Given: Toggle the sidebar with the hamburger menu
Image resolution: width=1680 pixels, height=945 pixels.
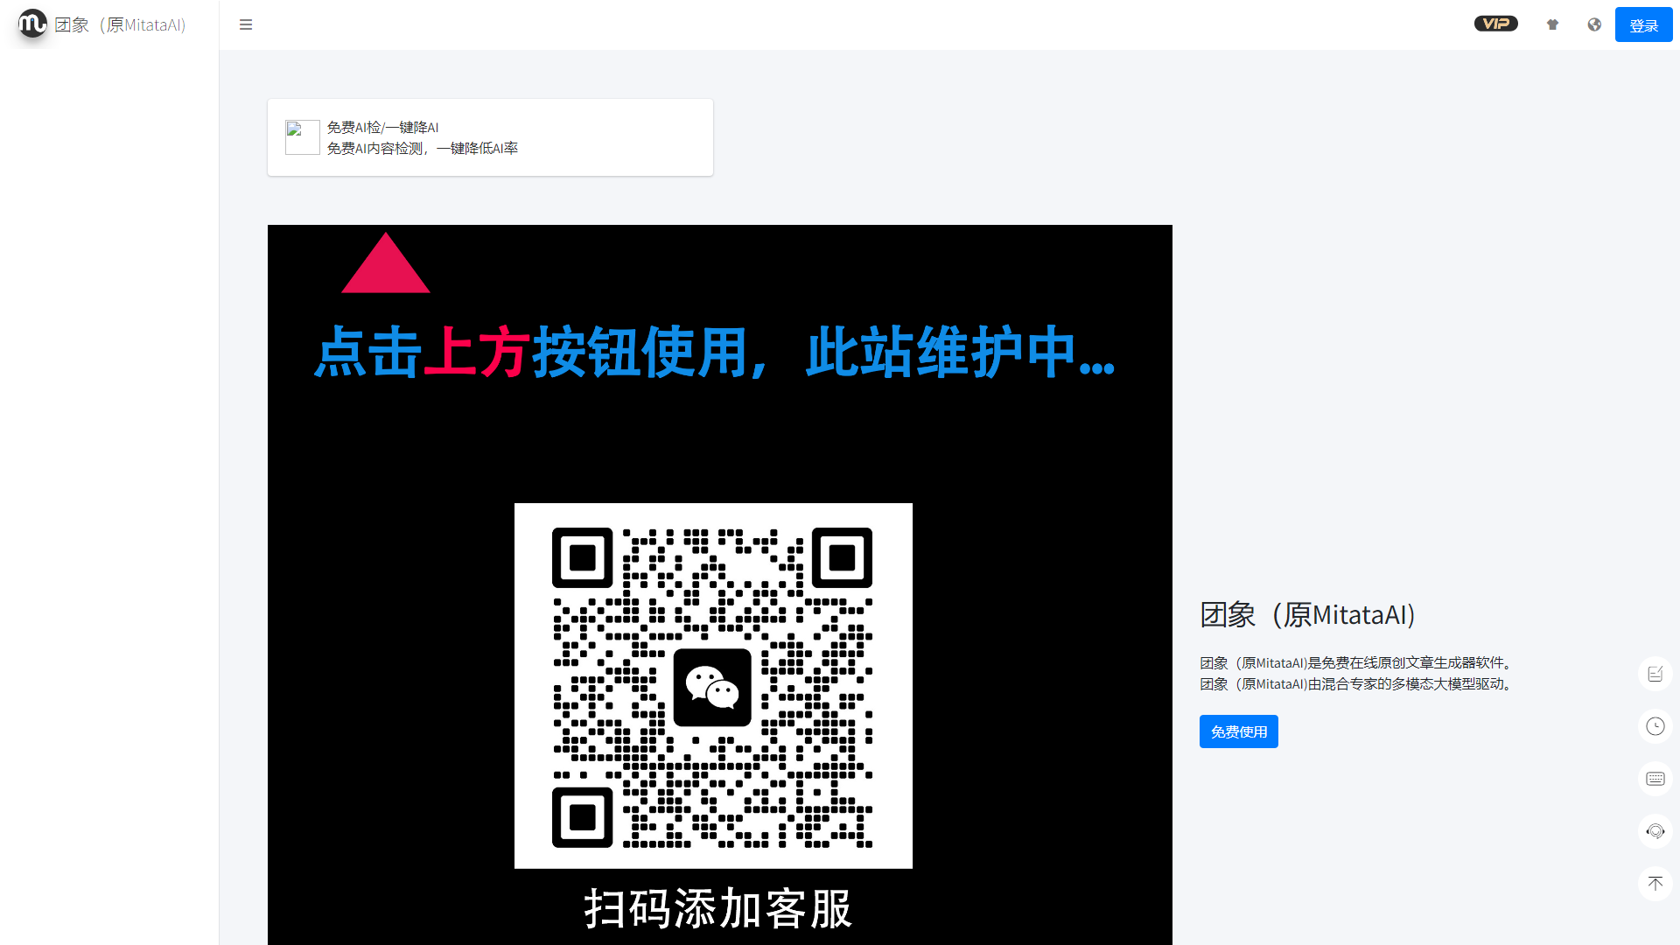Looking at the screenshot, I should pyautogui.click(x=245, y=24).
